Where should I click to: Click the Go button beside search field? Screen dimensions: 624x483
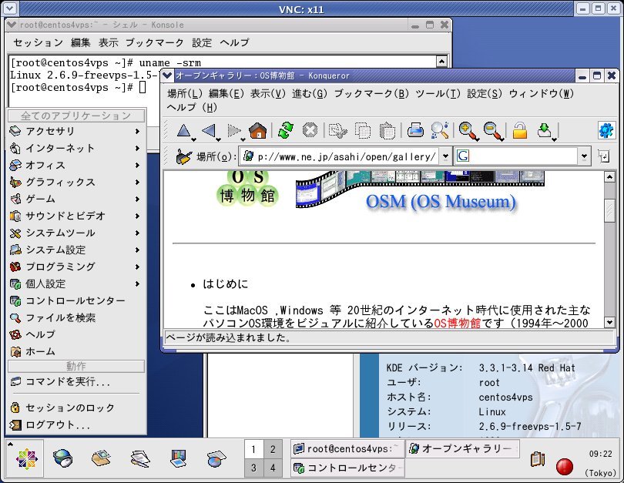(x=604, y=156)
